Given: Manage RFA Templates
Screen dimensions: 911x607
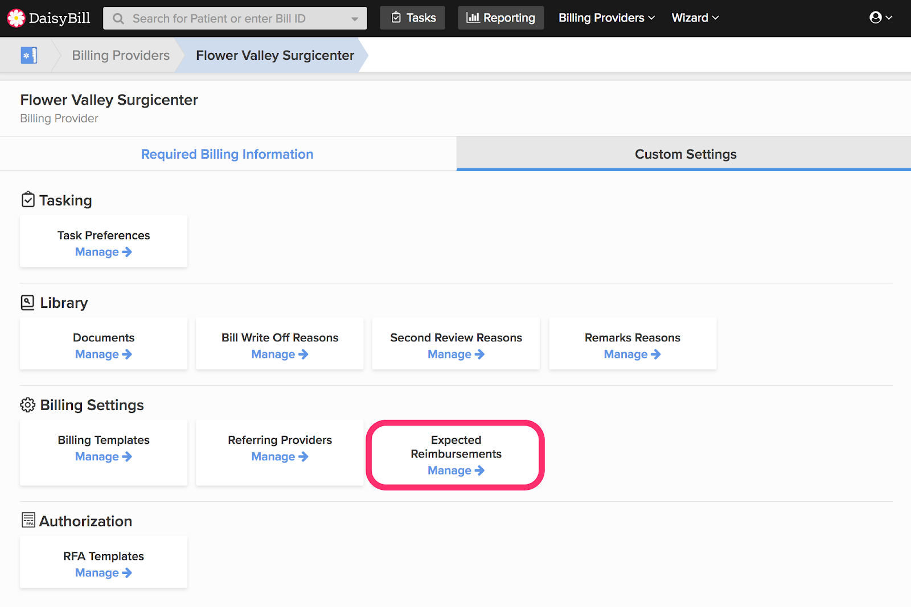Looking at the screenshot, I should [104, 573].
